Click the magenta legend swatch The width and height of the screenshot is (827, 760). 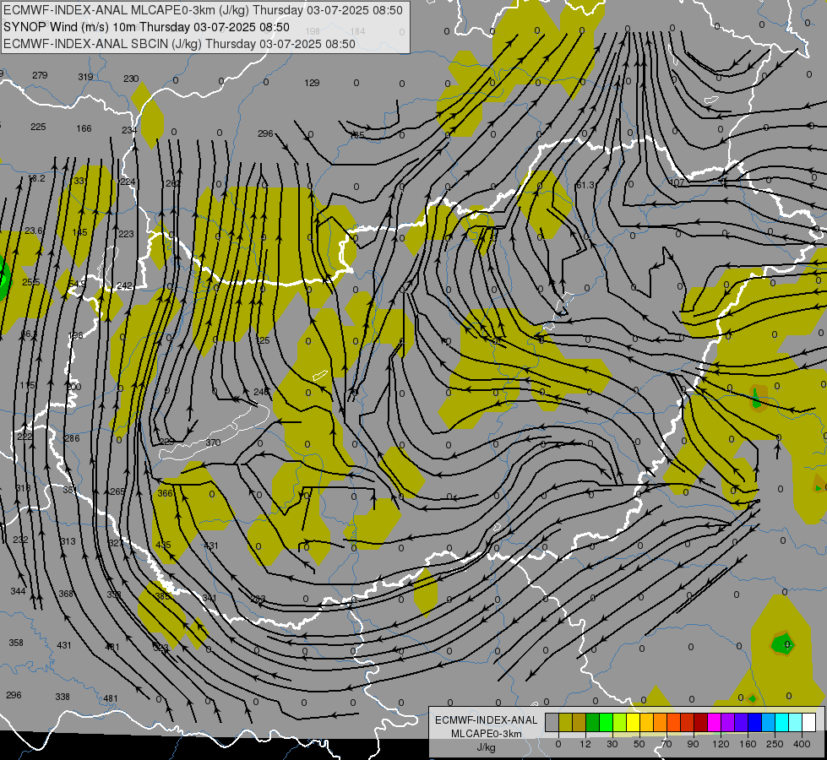click(x=714, y=723)
